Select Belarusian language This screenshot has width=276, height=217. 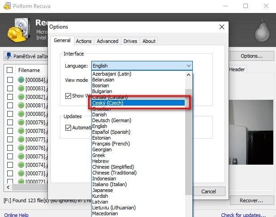point(138,80)
